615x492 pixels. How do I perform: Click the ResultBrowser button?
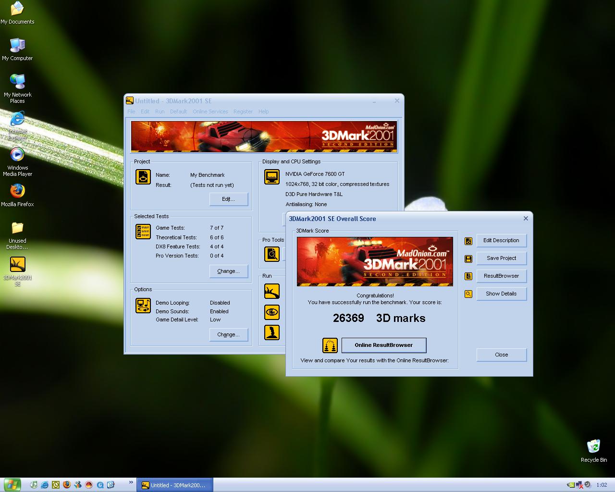(x=502, y=276)
